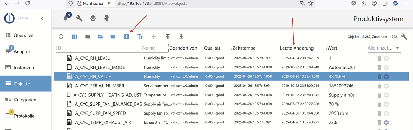
Task: Expand all folders with open-folder icon
Action: point(100,36)
